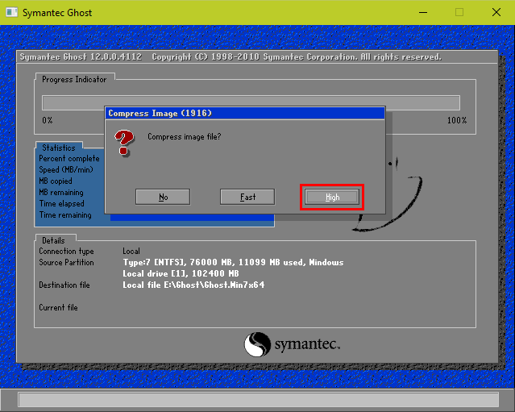Click the Symantec Ghost title bar icon
515x412 pixels.
[12, 12]
